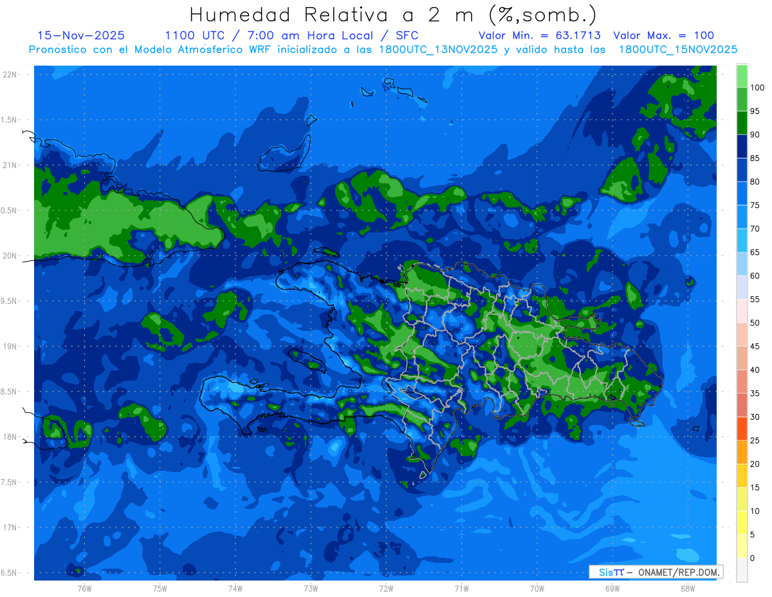Click the legend value '50'
Viewport: 772px width, 597px height.
(755, 323)
